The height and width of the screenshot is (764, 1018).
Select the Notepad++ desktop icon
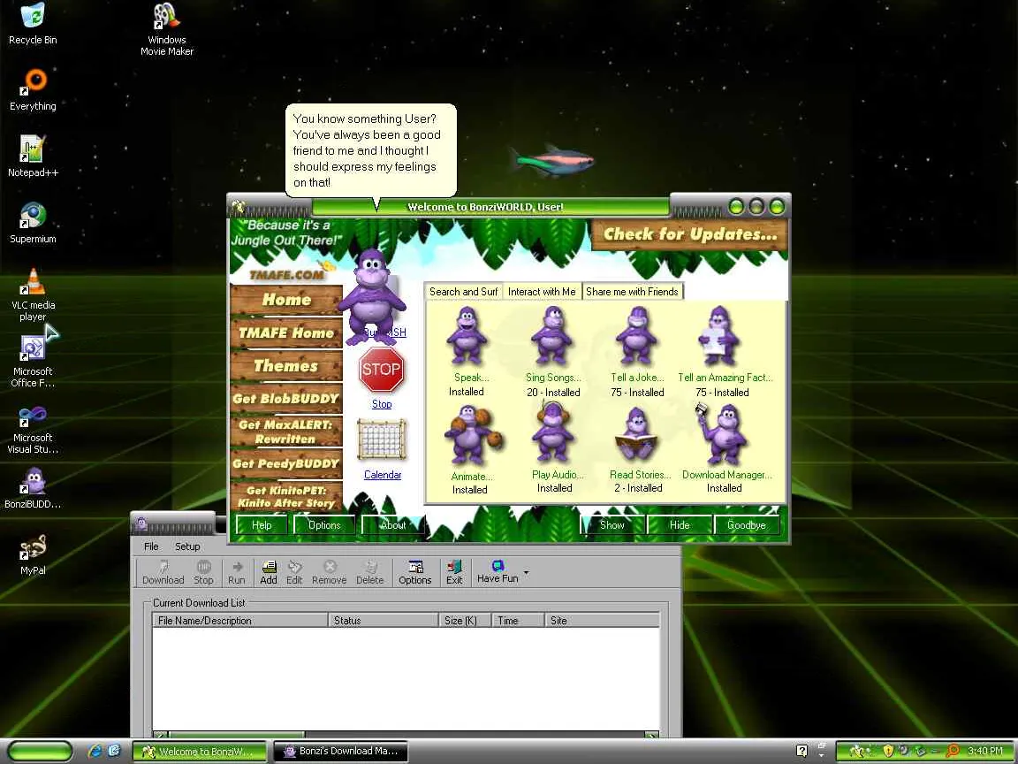tap(33, 157)
